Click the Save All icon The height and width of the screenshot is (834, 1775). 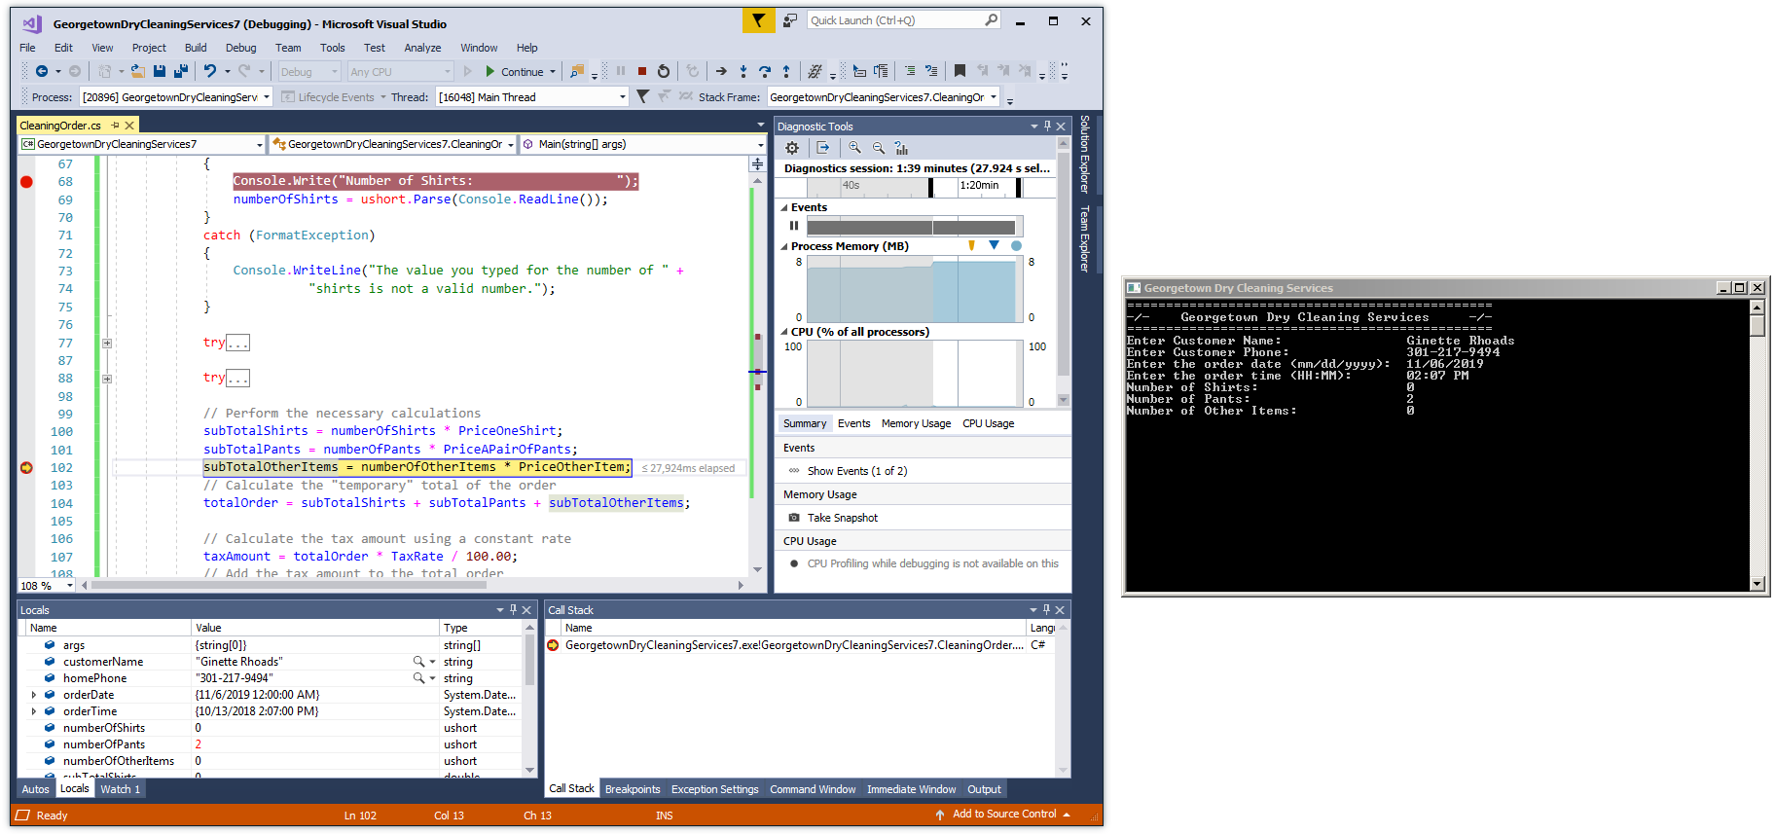click(x=181, y=71)
